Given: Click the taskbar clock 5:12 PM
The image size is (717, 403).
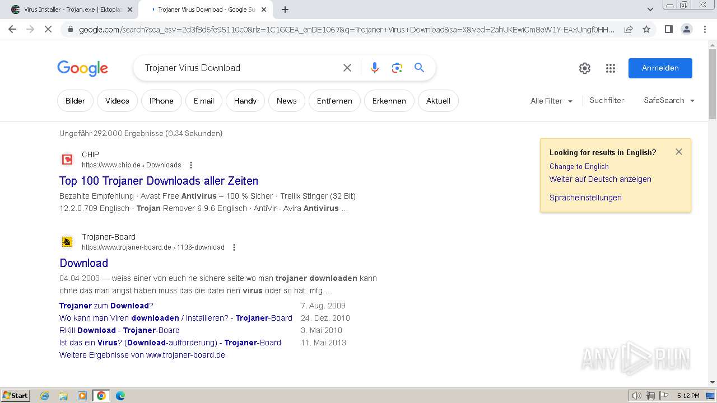Looking at the screenshot, I should (x=688, y=396).
